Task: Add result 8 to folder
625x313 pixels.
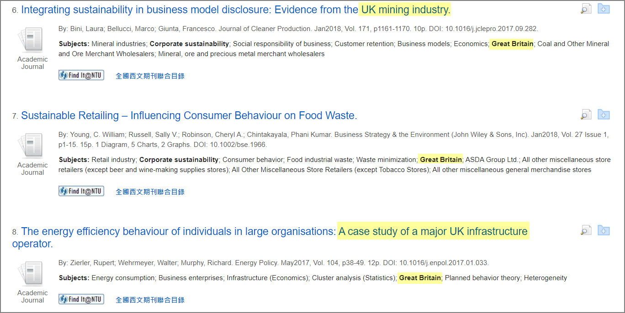Action: point(604,230)
